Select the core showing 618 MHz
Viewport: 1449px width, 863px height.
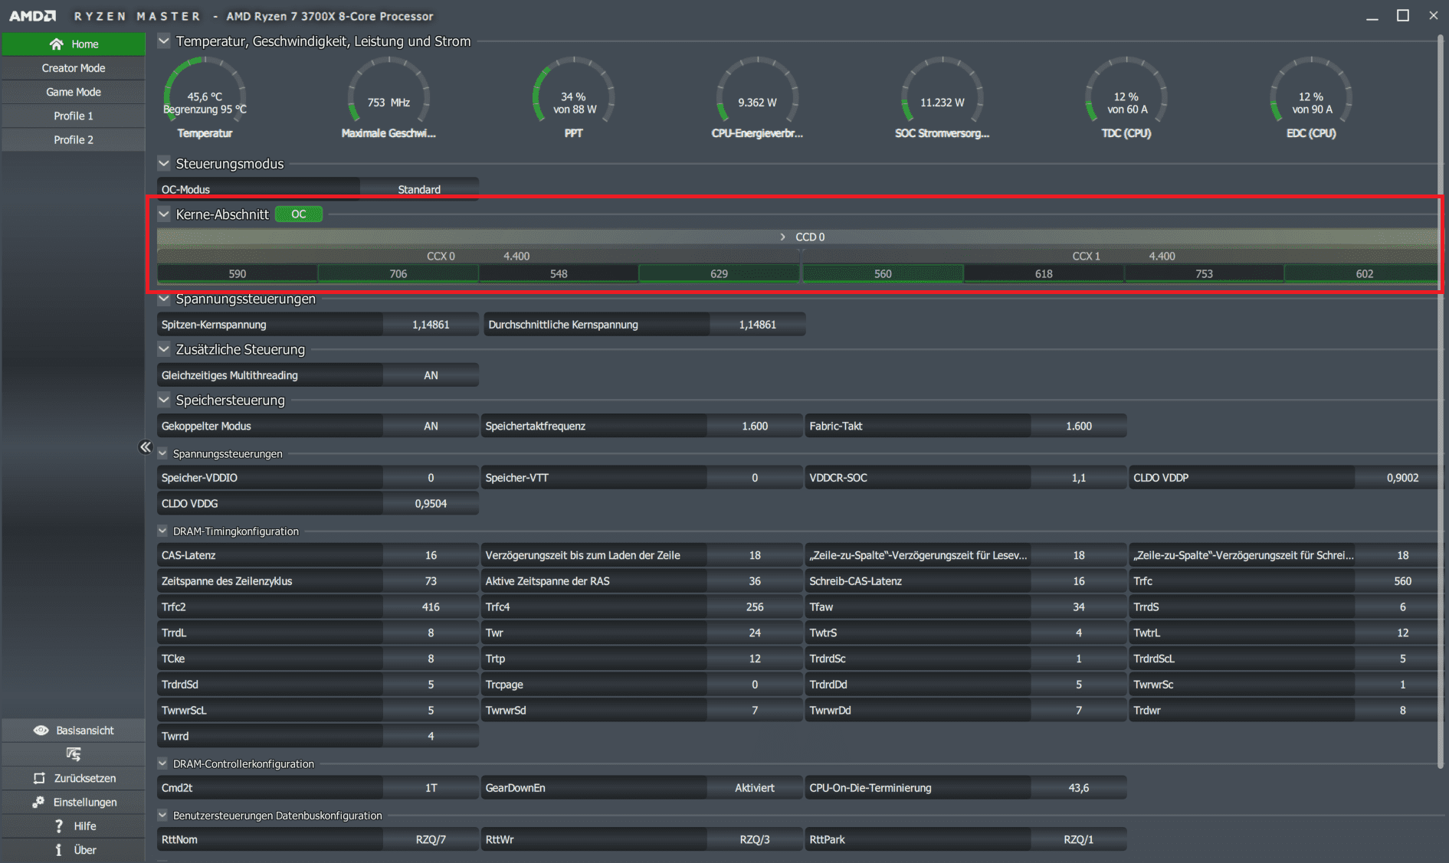tap(1044, 273)
